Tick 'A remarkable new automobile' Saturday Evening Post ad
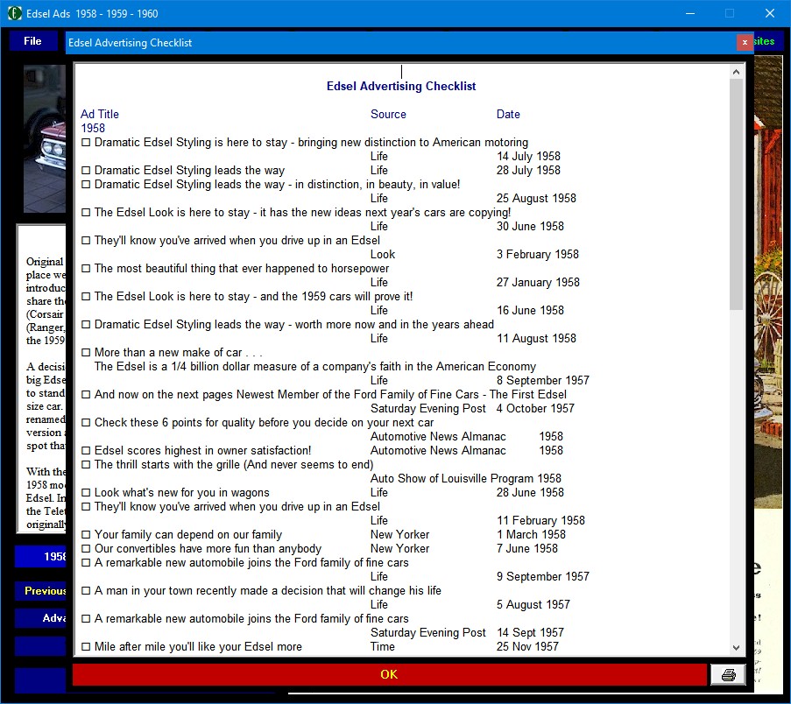The width and height of the screenshot is (791, 704). pos(86,619)
